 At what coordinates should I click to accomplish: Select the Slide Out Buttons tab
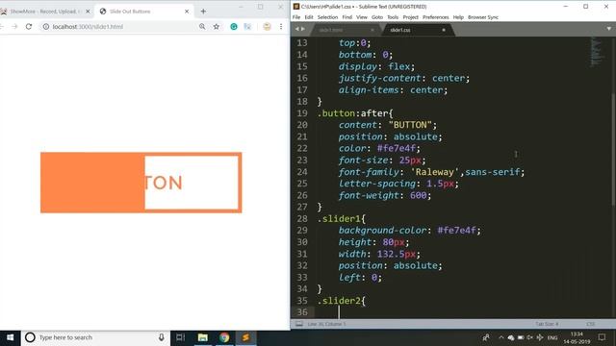[x=143, y=12]
